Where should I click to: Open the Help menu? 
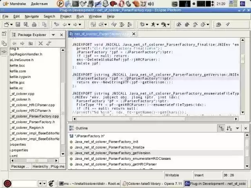(x=111, y=16)
